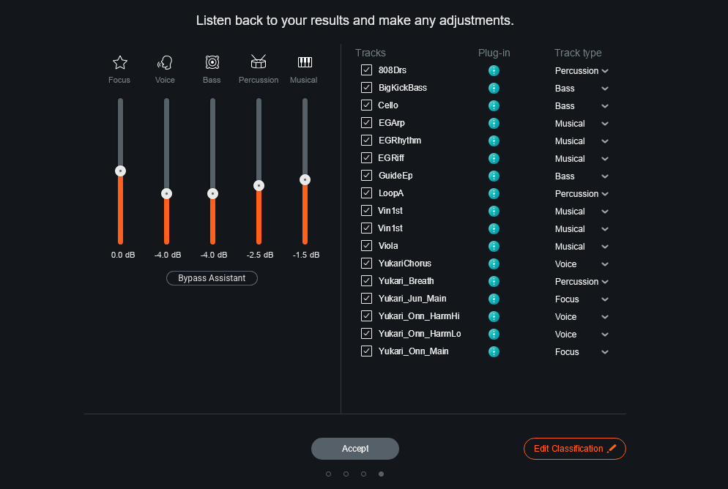This screenshot has height=489, width=728.
Task: Click the Musical keyboard icon
Action: pos(305,61)
